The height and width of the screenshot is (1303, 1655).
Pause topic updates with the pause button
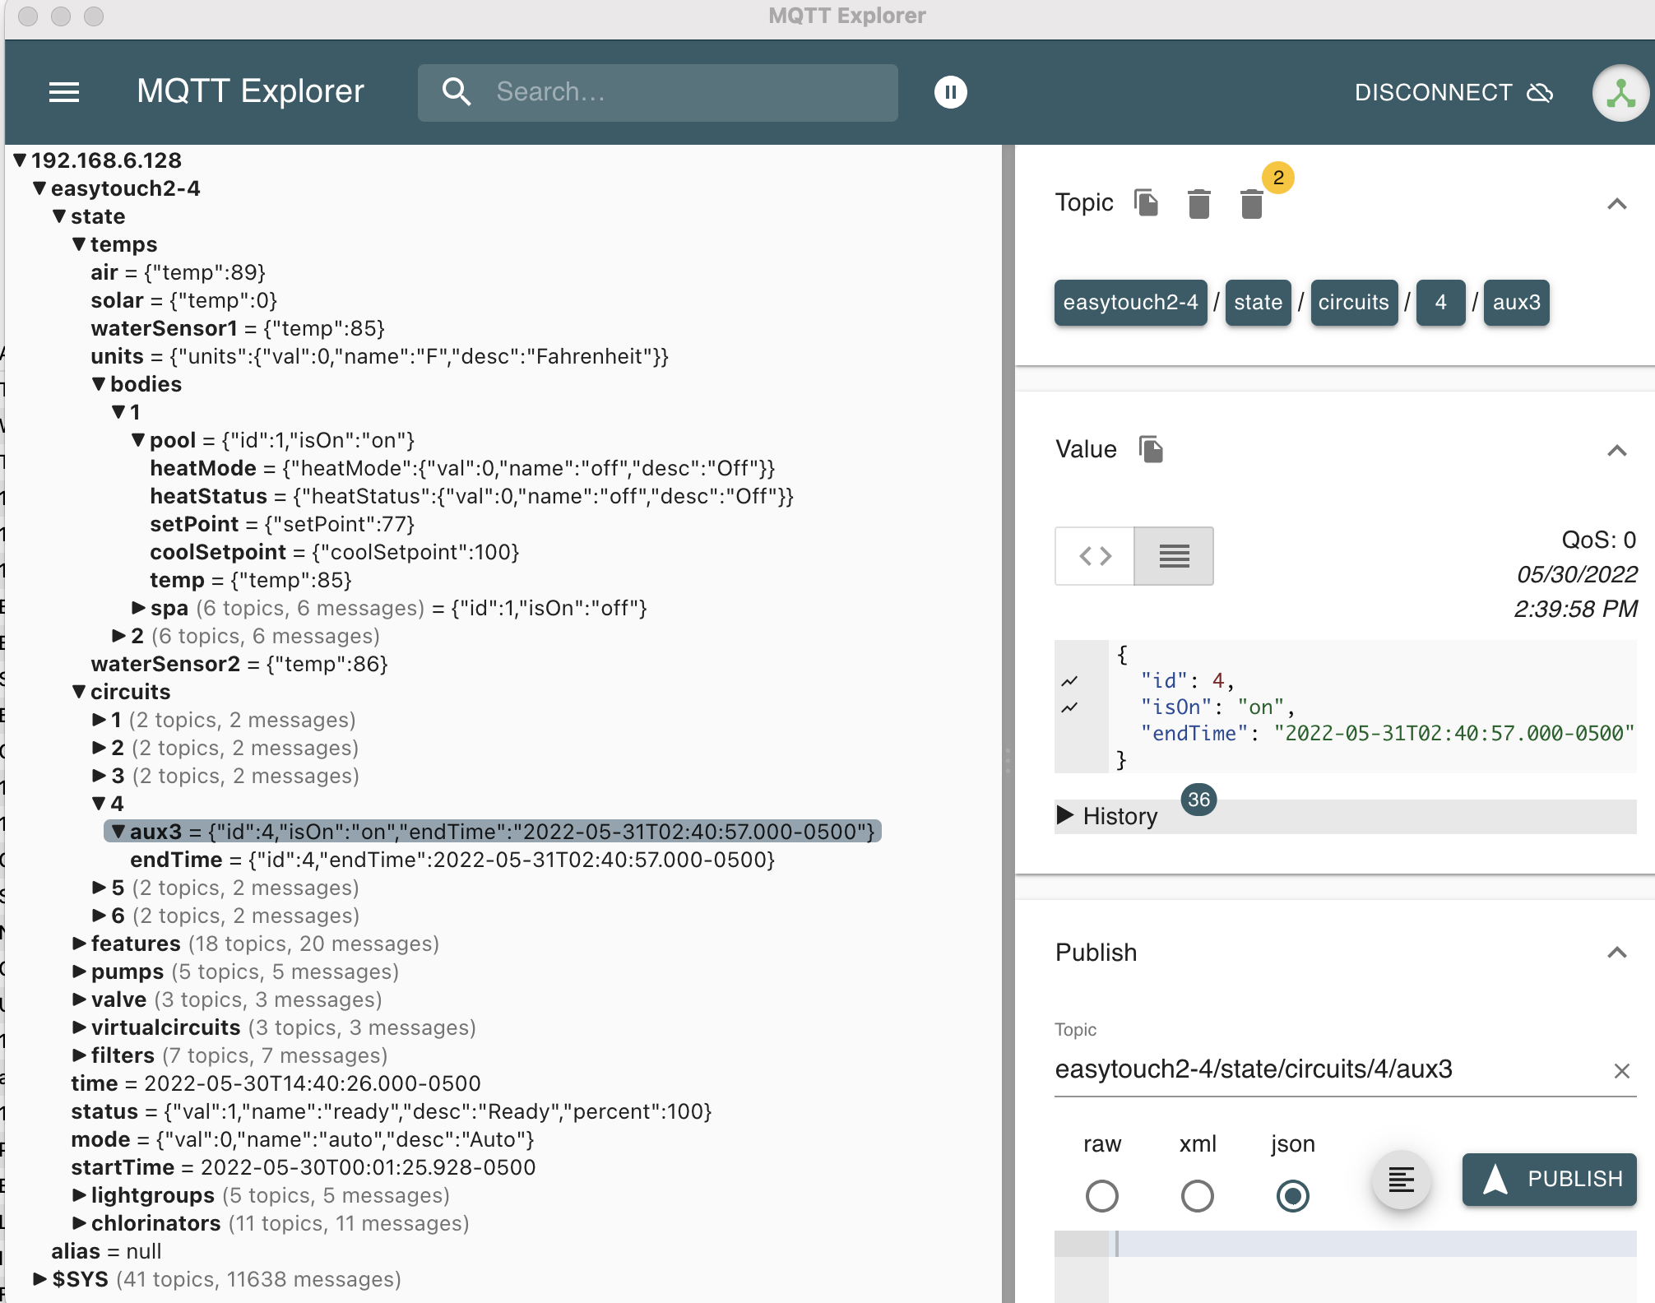pos(950,92)
